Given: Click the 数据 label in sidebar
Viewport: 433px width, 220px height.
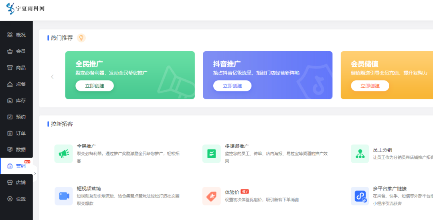Looking at the screenshot, I should (21, 149).
